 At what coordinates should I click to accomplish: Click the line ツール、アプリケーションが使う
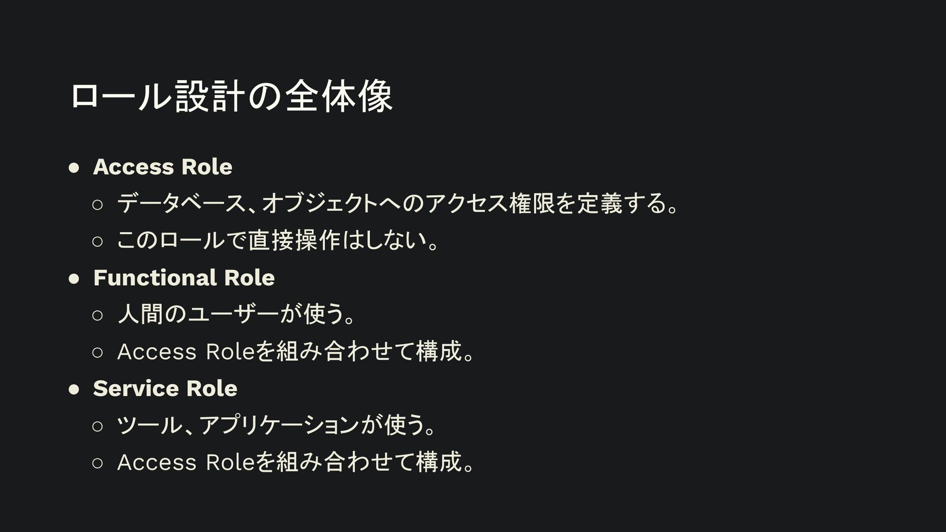[276, 425]
